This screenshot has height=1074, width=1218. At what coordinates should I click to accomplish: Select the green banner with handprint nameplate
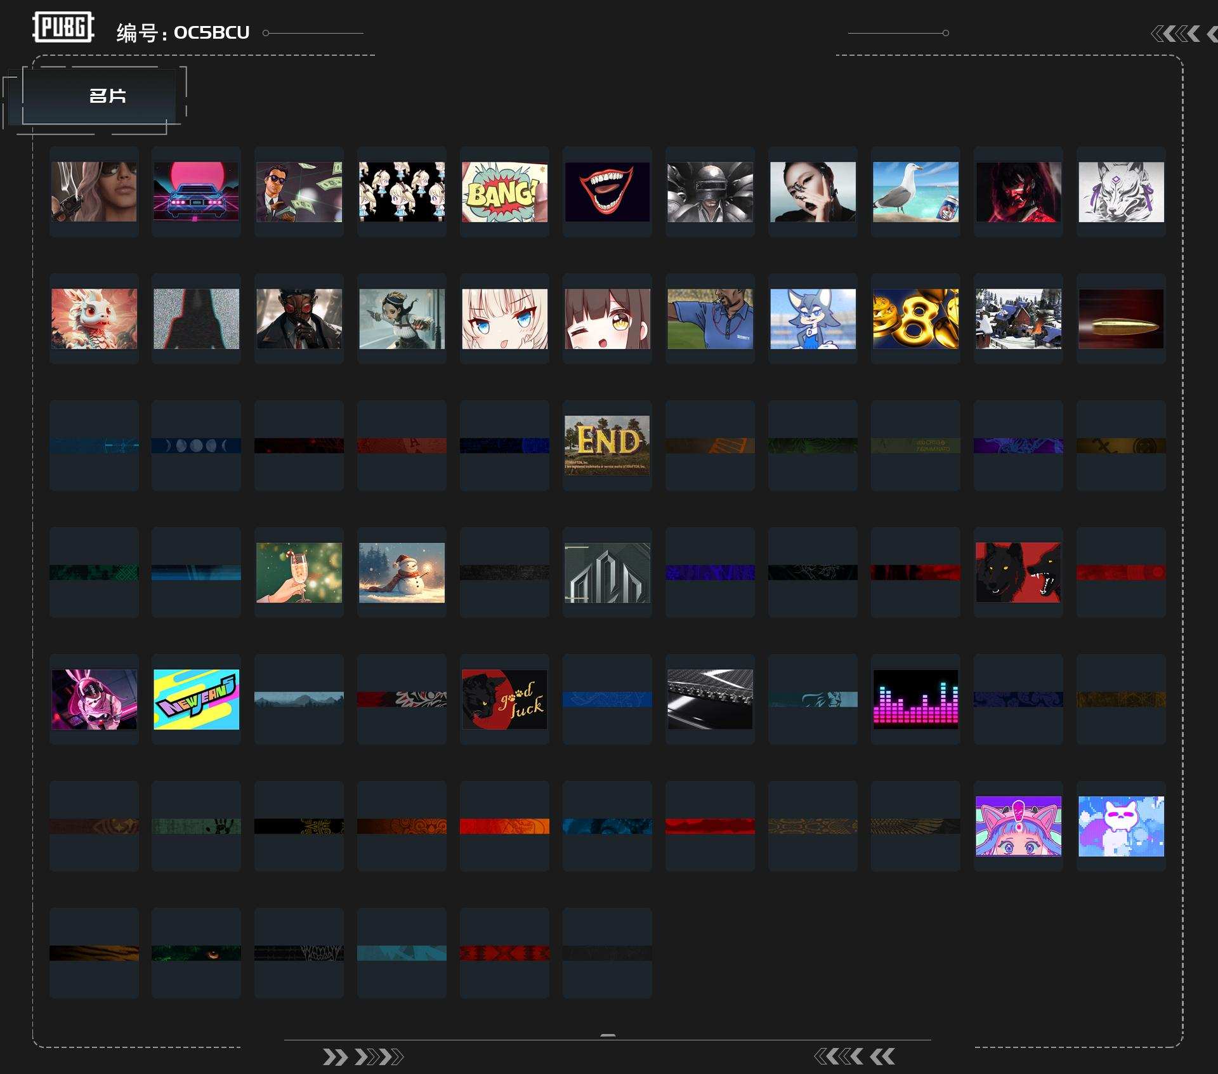point(196,826)
